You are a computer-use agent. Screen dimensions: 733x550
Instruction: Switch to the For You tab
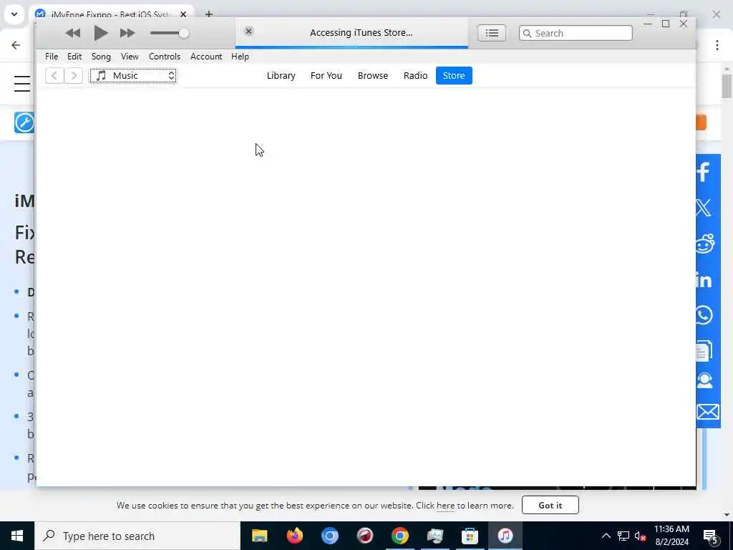[326, 76]
